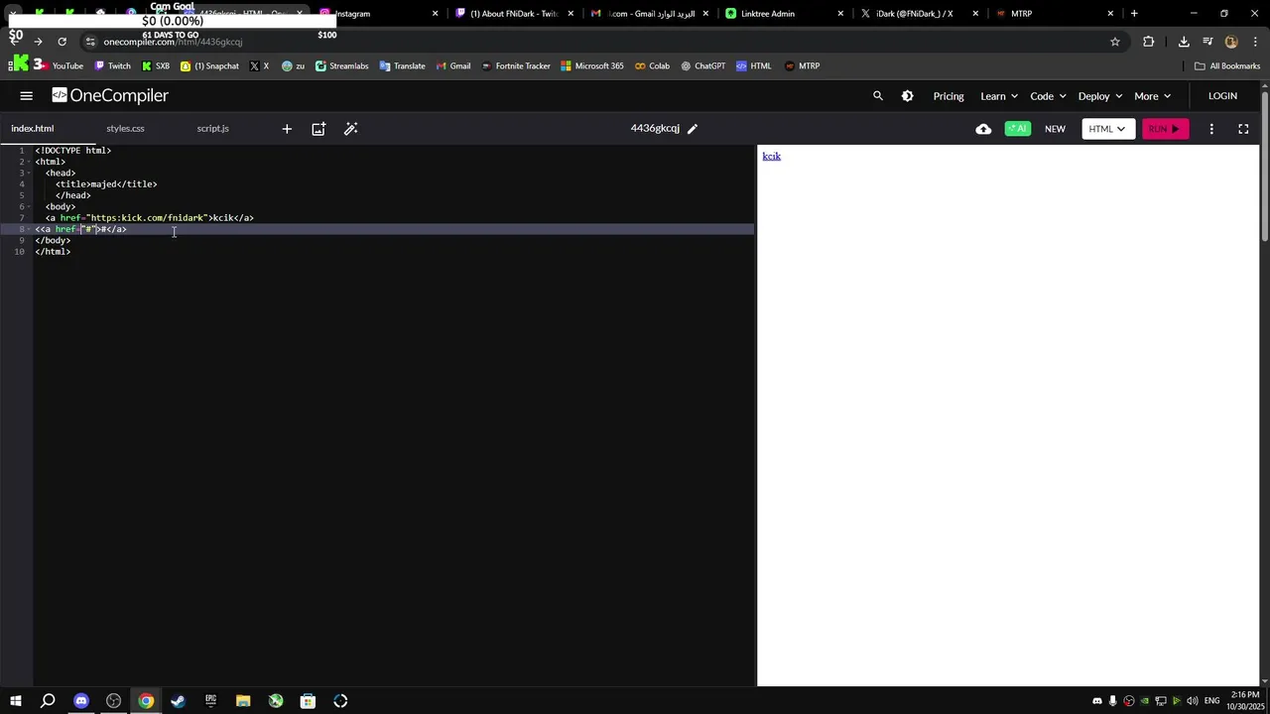Expand the More dropdown
This screenshot has height=714, width=1270.
pyautogui.click(x=1153, y=96)
